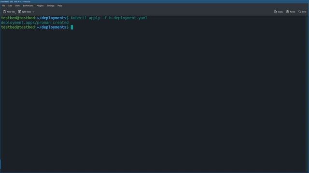Click the terminal cursor at the last prompt

[x=72, y=27]
